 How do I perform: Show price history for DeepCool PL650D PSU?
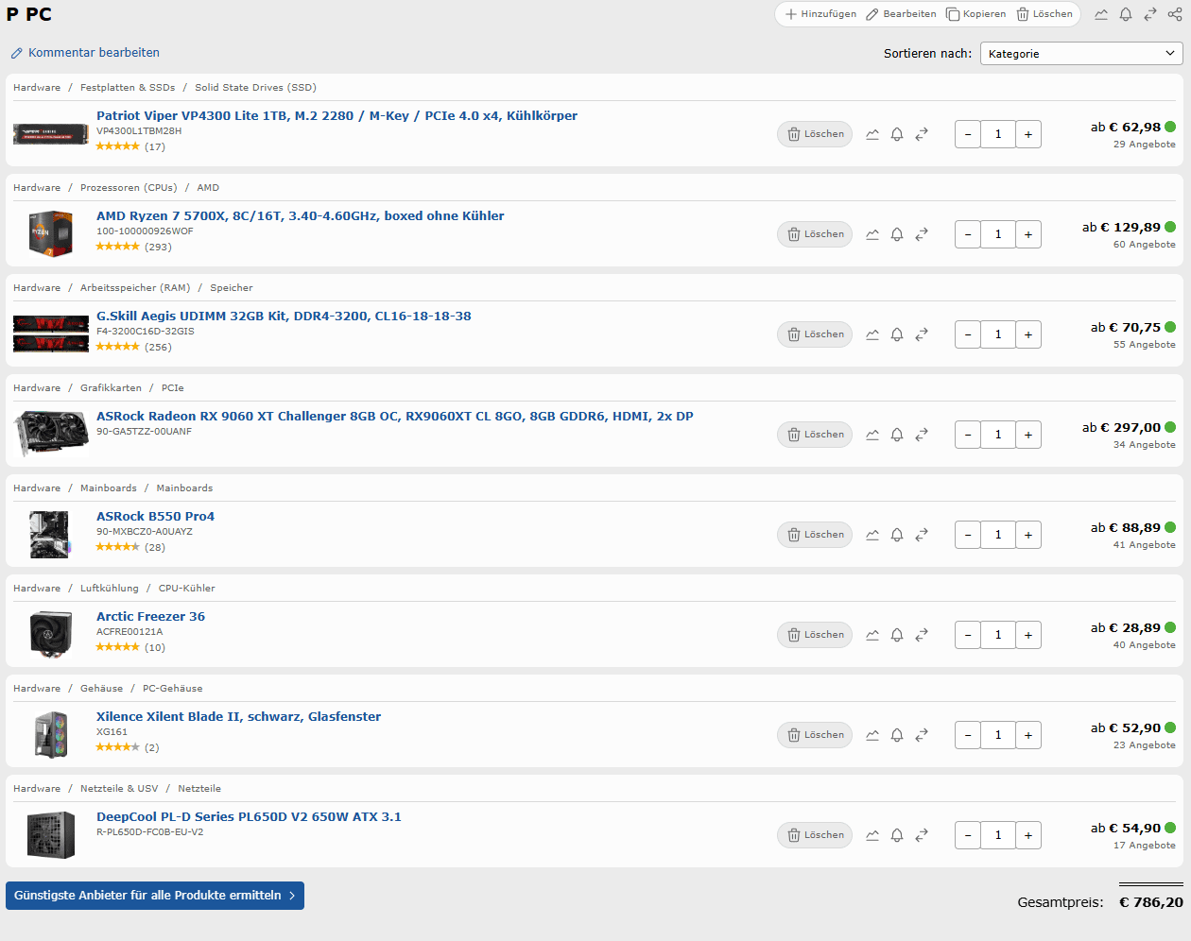(x=872, y=835)
